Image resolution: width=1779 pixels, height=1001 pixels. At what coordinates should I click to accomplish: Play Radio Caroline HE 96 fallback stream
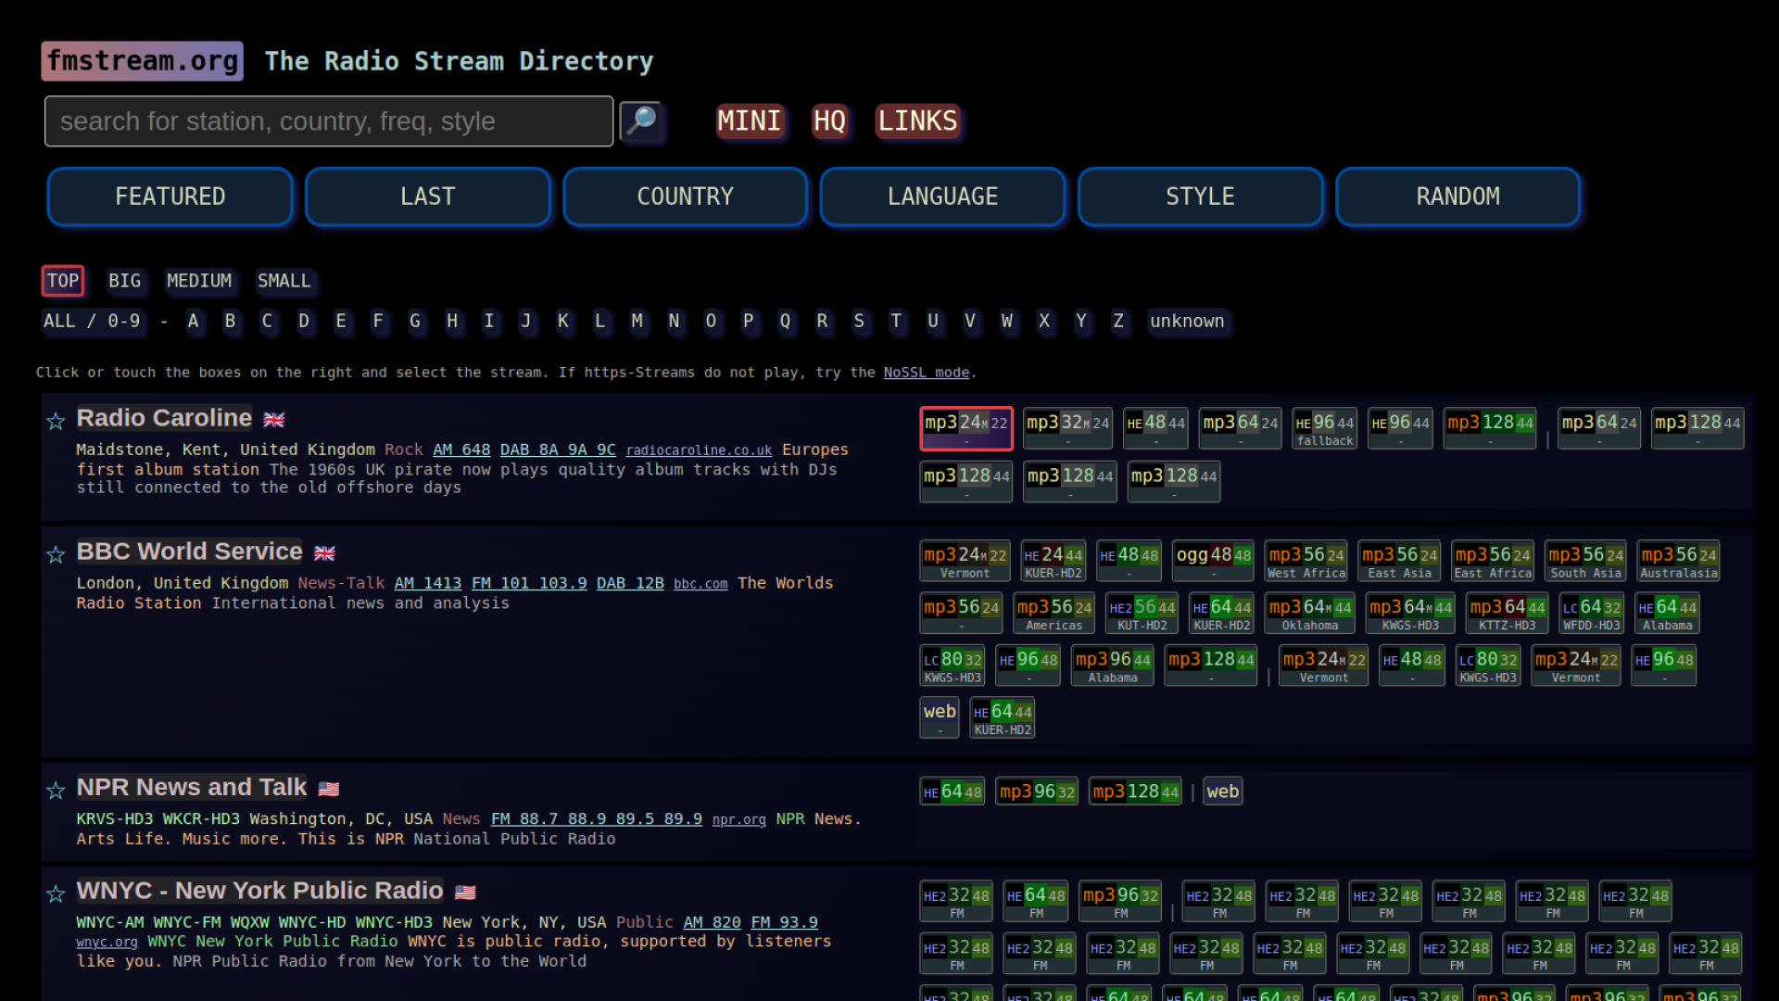coord(1324,428)
